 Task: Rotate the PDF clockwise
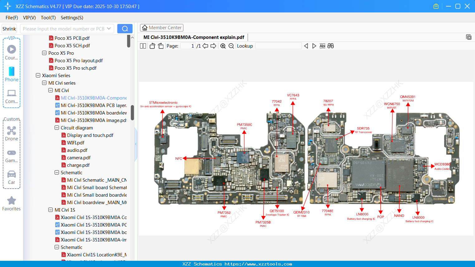160,46
